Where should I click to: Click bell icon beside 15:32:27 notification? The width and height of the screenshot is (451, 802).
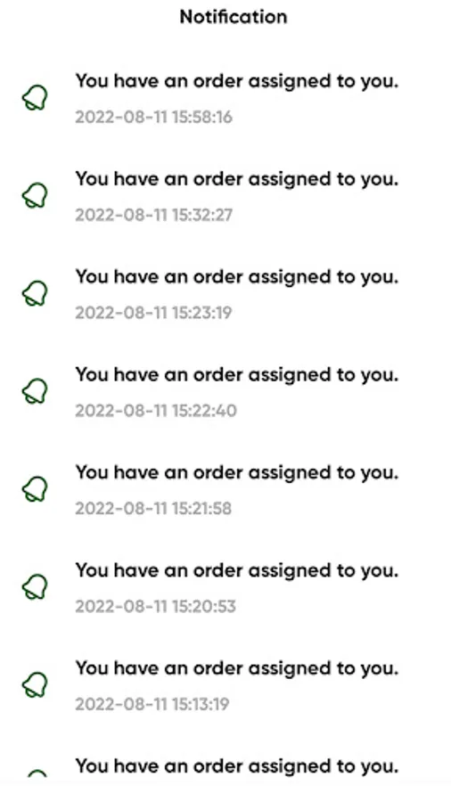(35, 196)
